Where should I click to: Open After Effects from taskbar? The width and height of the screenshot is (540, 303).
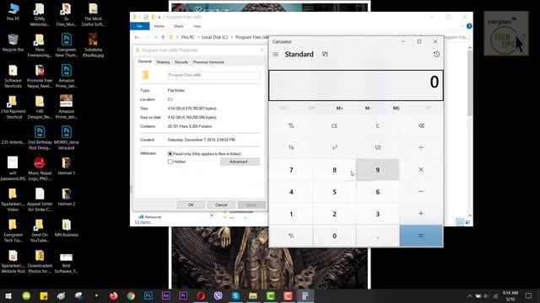click(165, 295)
